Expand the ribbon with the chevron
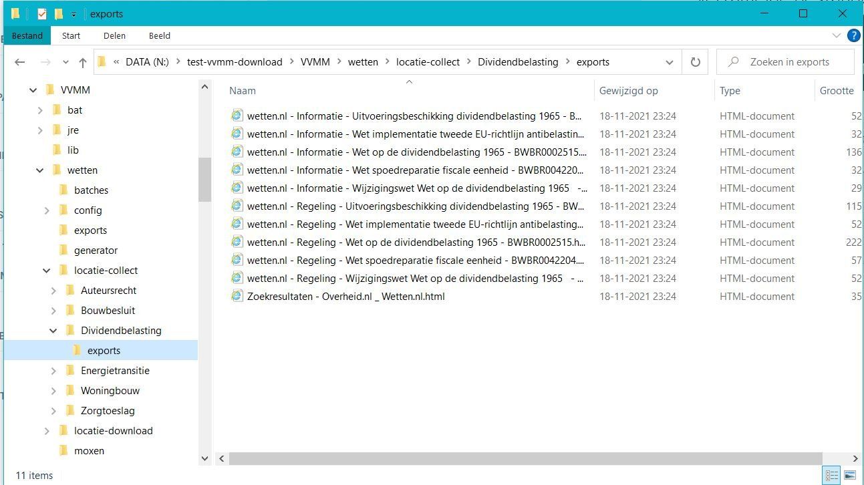The height and width of the screenshot is (485, 864). 836,35
